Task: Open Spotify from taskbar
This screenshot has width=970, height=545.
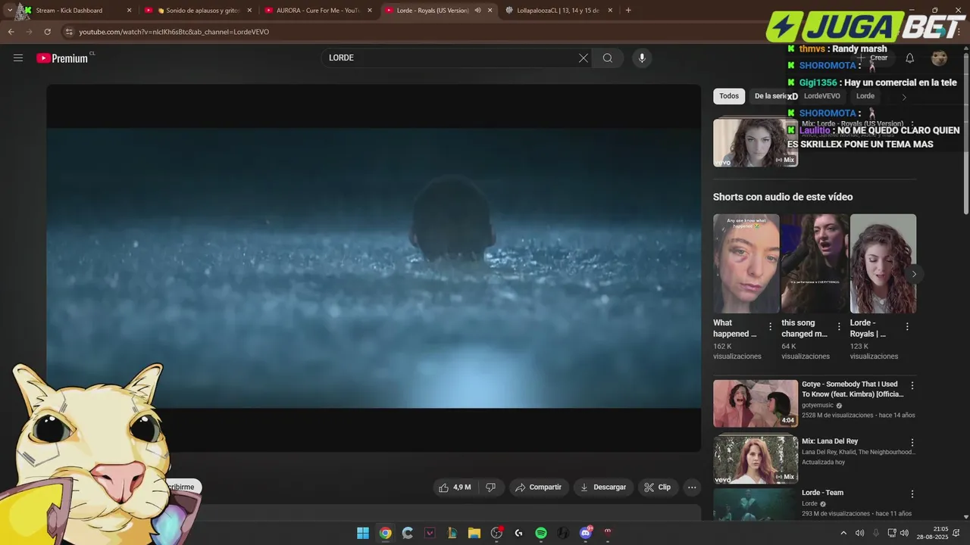Action: click(x=541, y=533)
